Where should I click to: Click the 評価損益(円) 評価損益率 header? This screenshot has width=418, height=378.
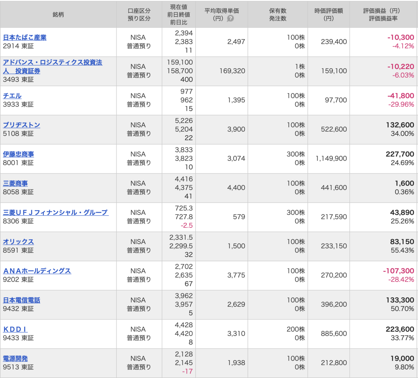(383, 15)
